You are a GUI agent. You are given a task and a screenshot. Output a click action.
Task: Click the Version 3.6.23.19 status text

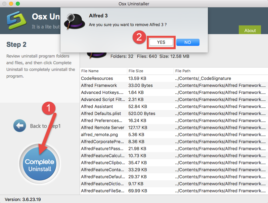[23, 199]
